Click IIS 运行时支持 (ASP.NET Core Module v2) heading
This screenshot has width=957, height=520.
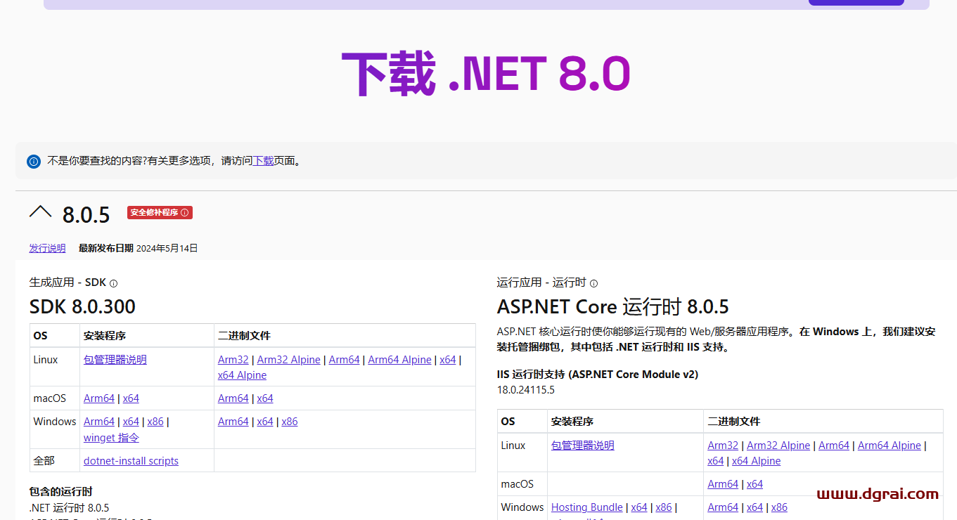(598, 375)
